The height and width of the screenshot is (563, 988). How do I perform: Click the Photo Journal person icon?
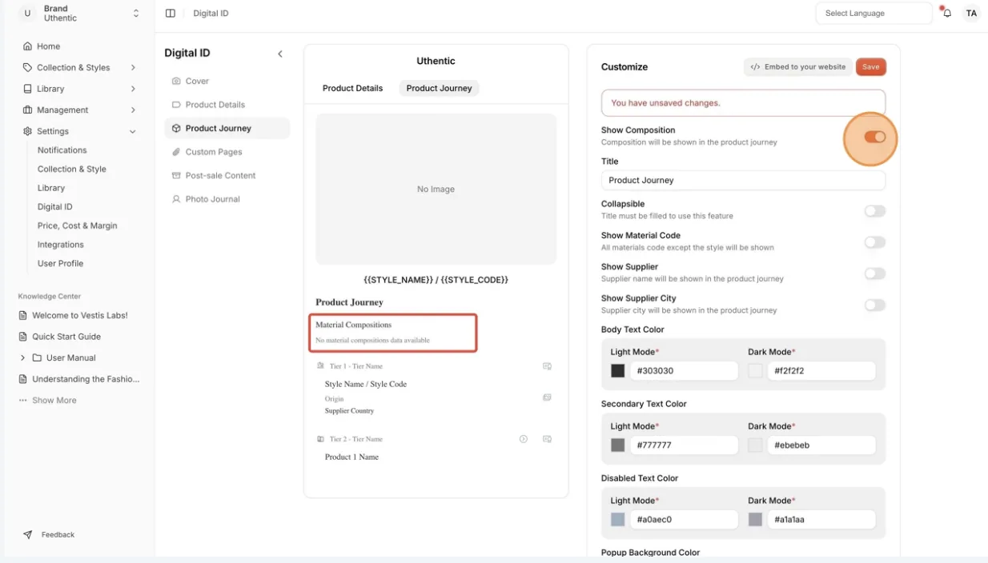pyautogui.click(x=176, y=199)
